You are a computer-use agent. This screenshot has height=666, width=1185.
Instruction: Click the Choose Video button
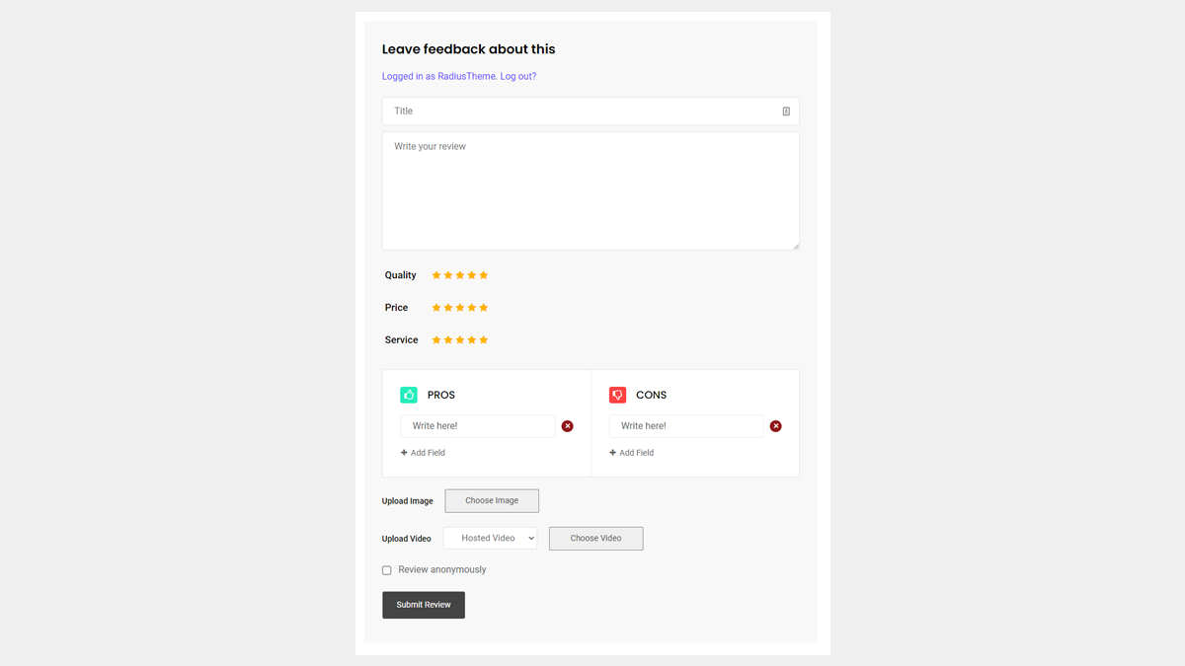tap(595, 539)
